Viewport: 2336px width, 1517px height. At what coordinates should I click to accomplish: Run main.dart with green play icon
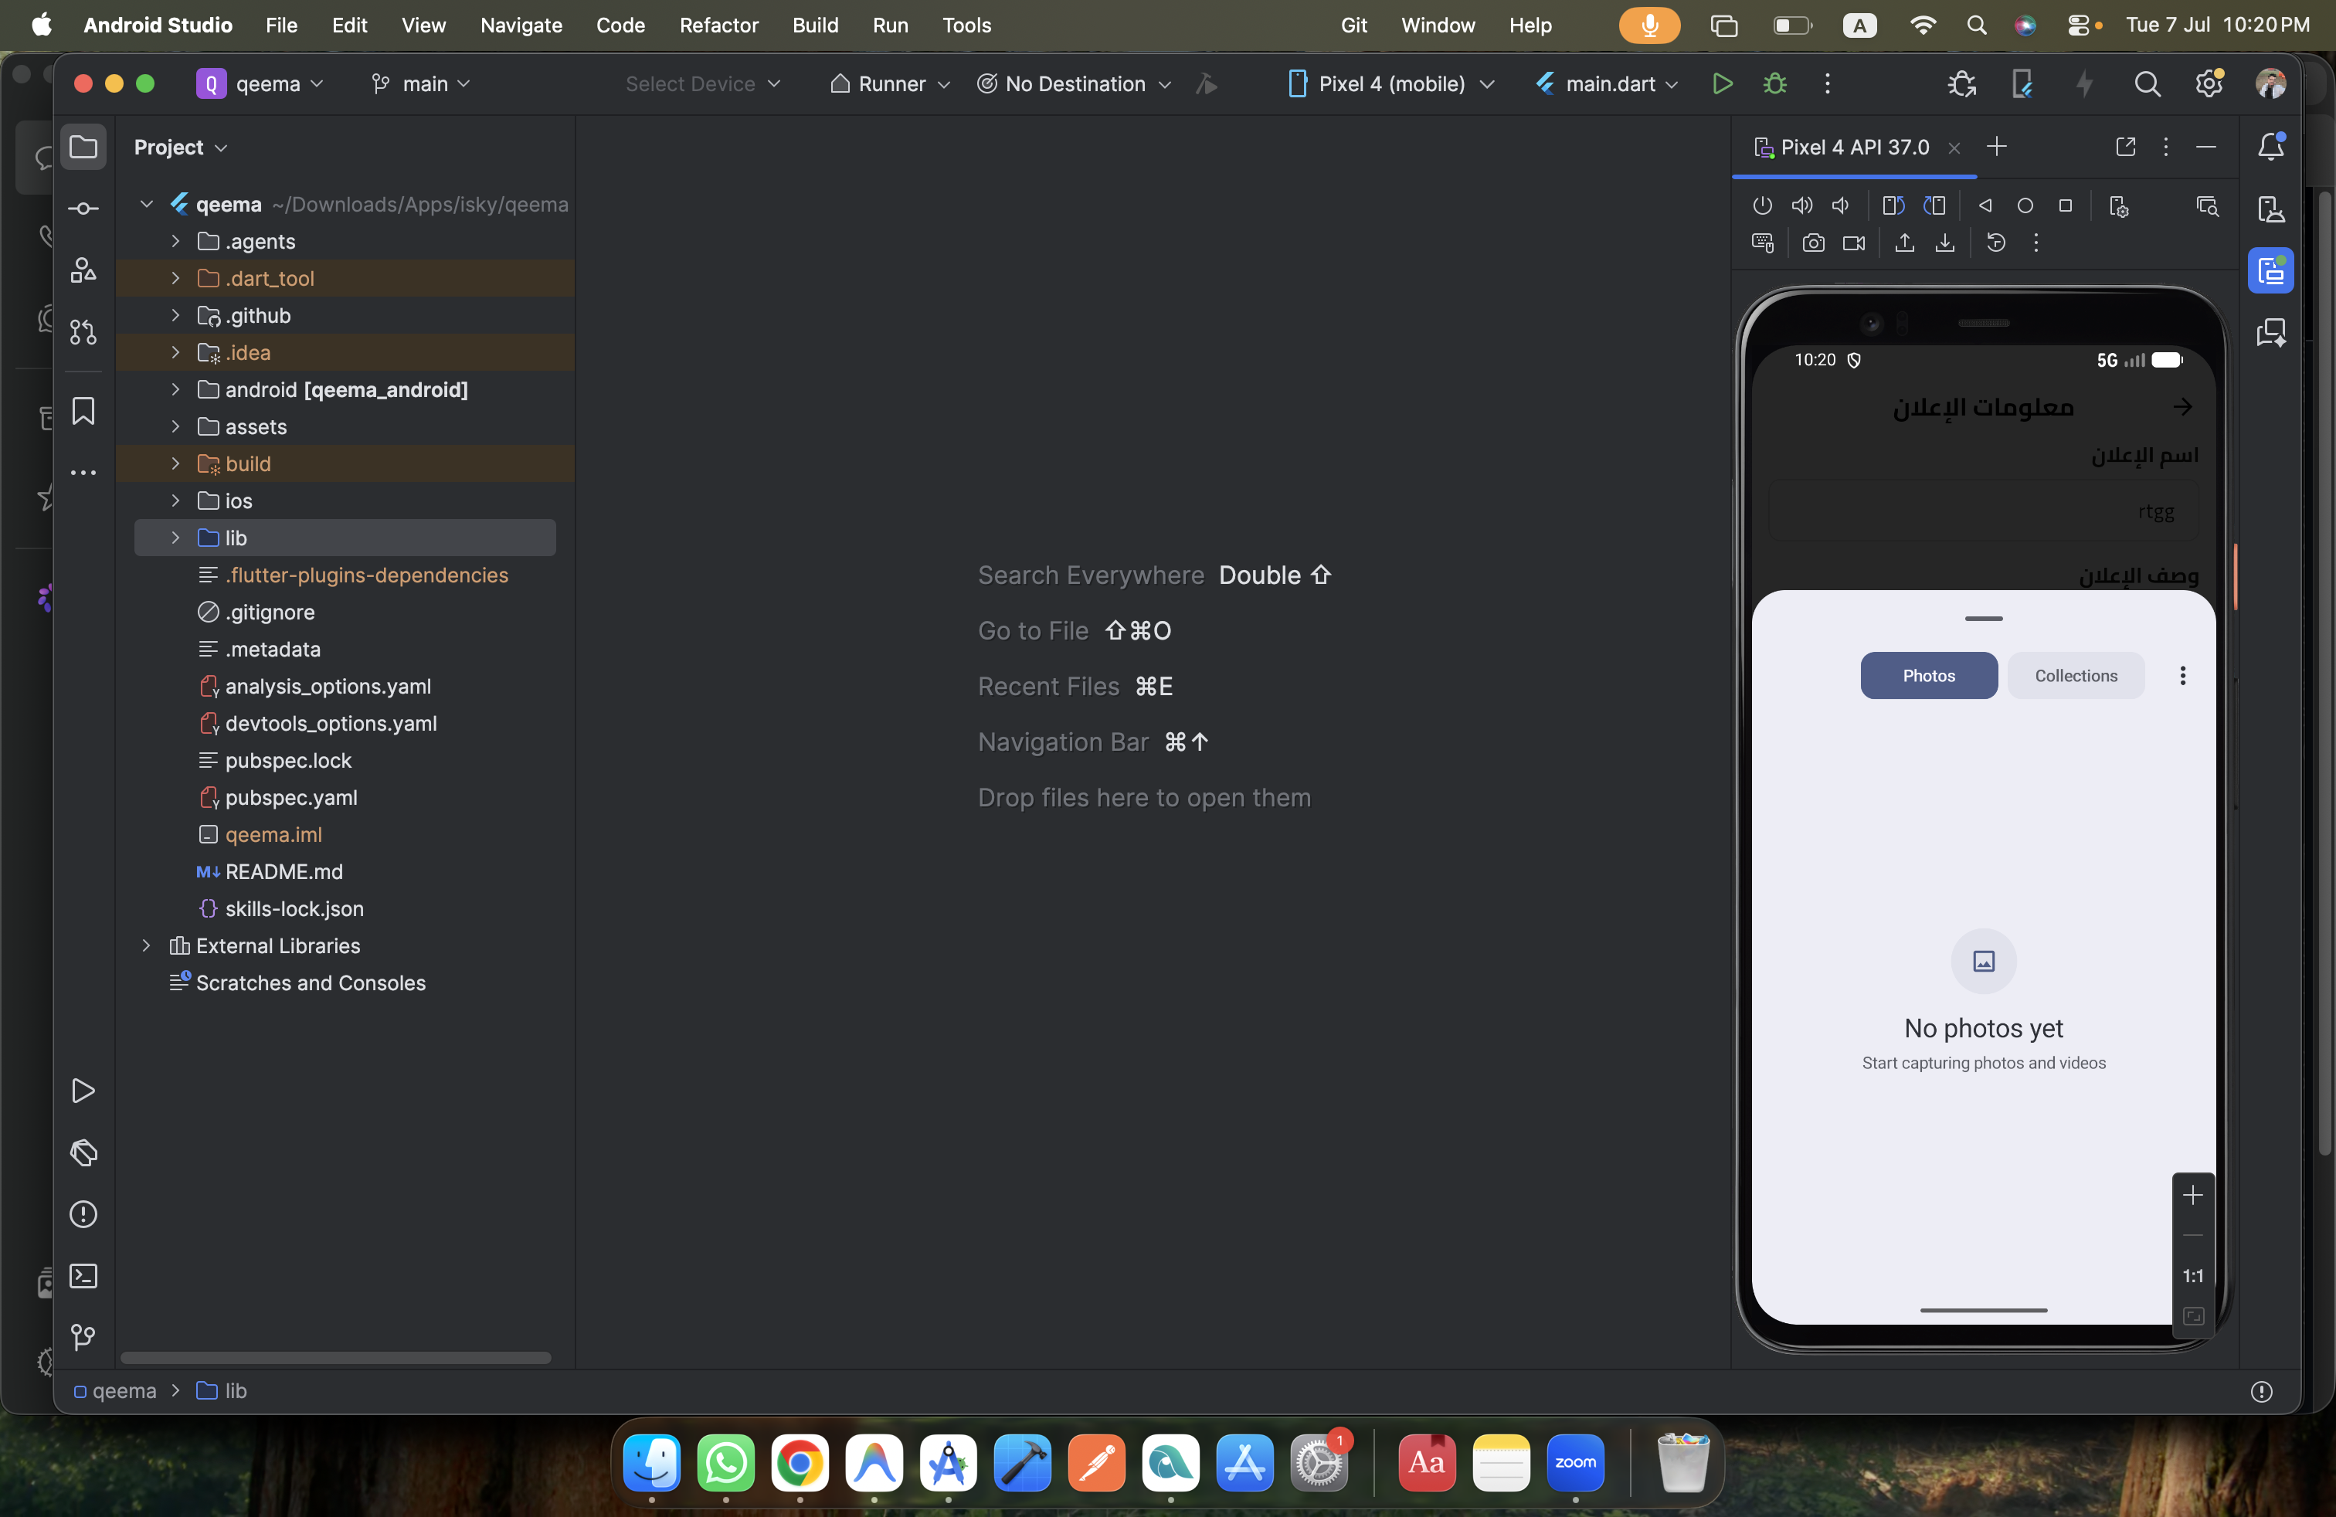click(1722, 84)
